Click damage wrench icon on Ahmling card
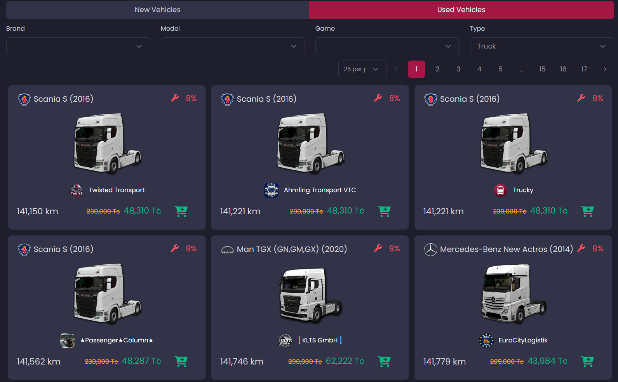This screenshot has height=382, width=618. (x=378, y=98)
